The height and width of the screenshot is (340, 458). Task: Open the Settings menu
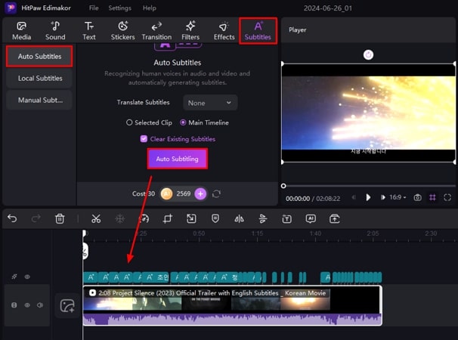(119, 8)
